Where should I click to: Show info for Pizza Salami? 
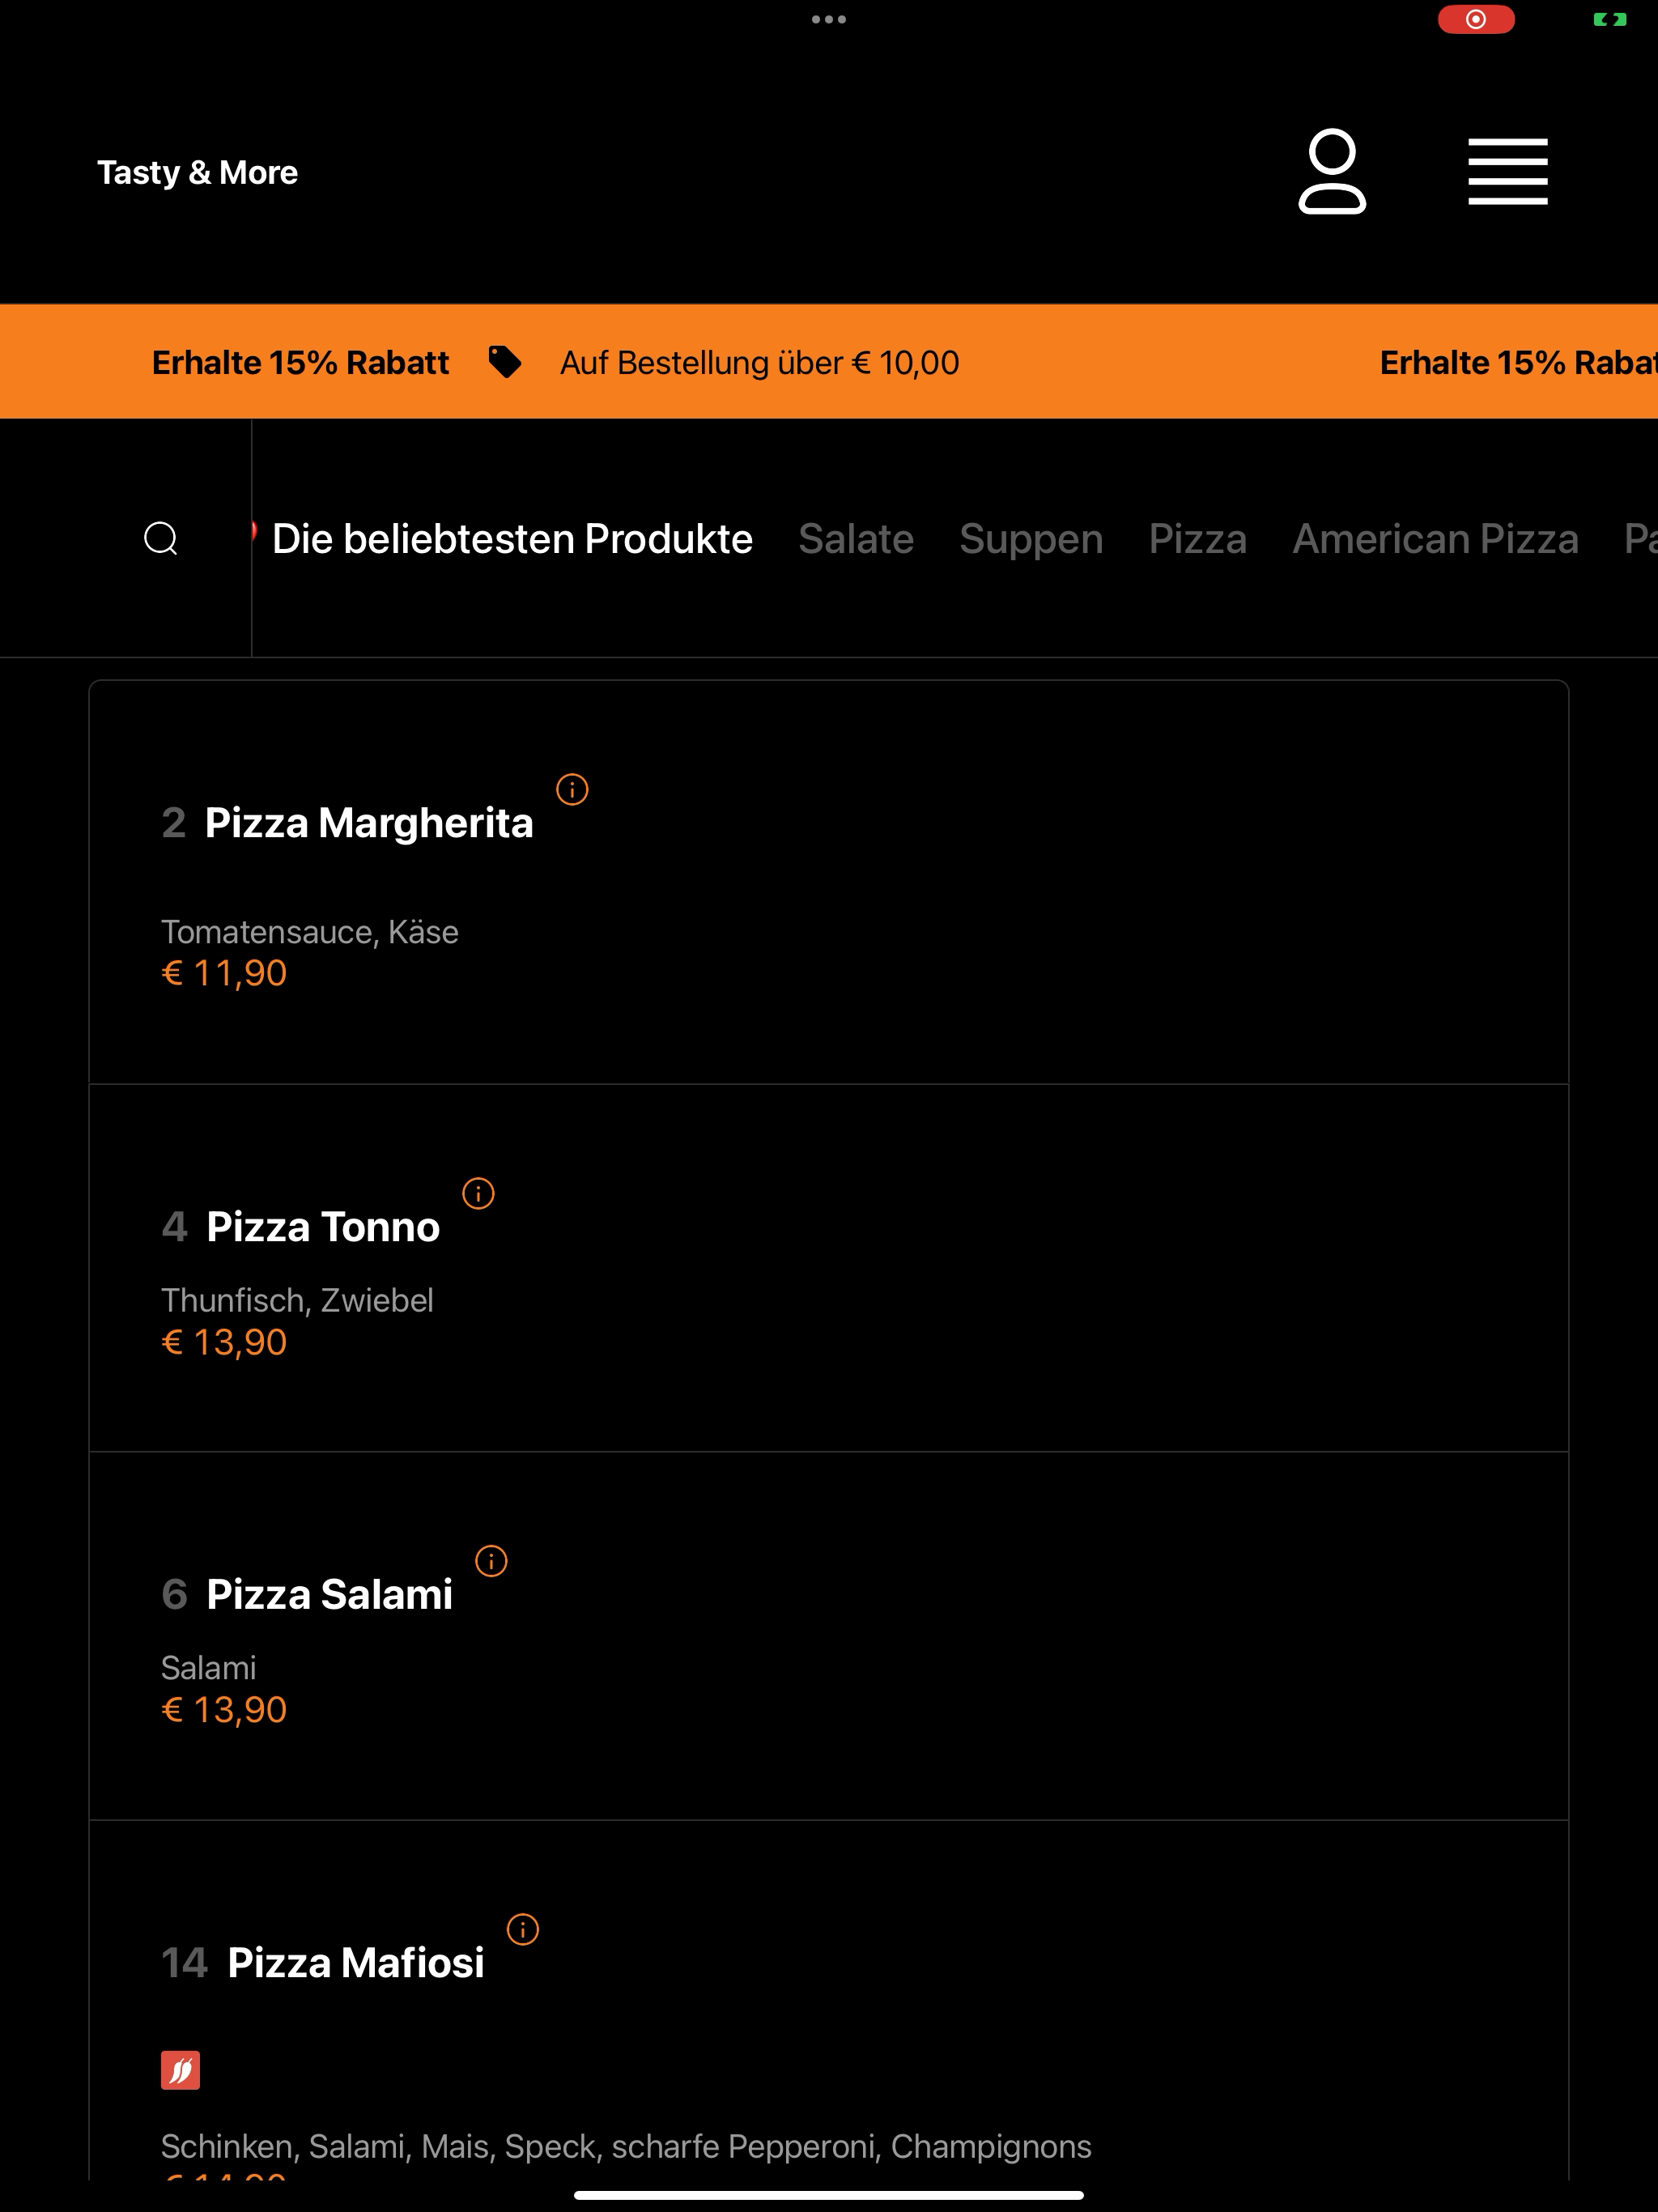pos(491,1560)
